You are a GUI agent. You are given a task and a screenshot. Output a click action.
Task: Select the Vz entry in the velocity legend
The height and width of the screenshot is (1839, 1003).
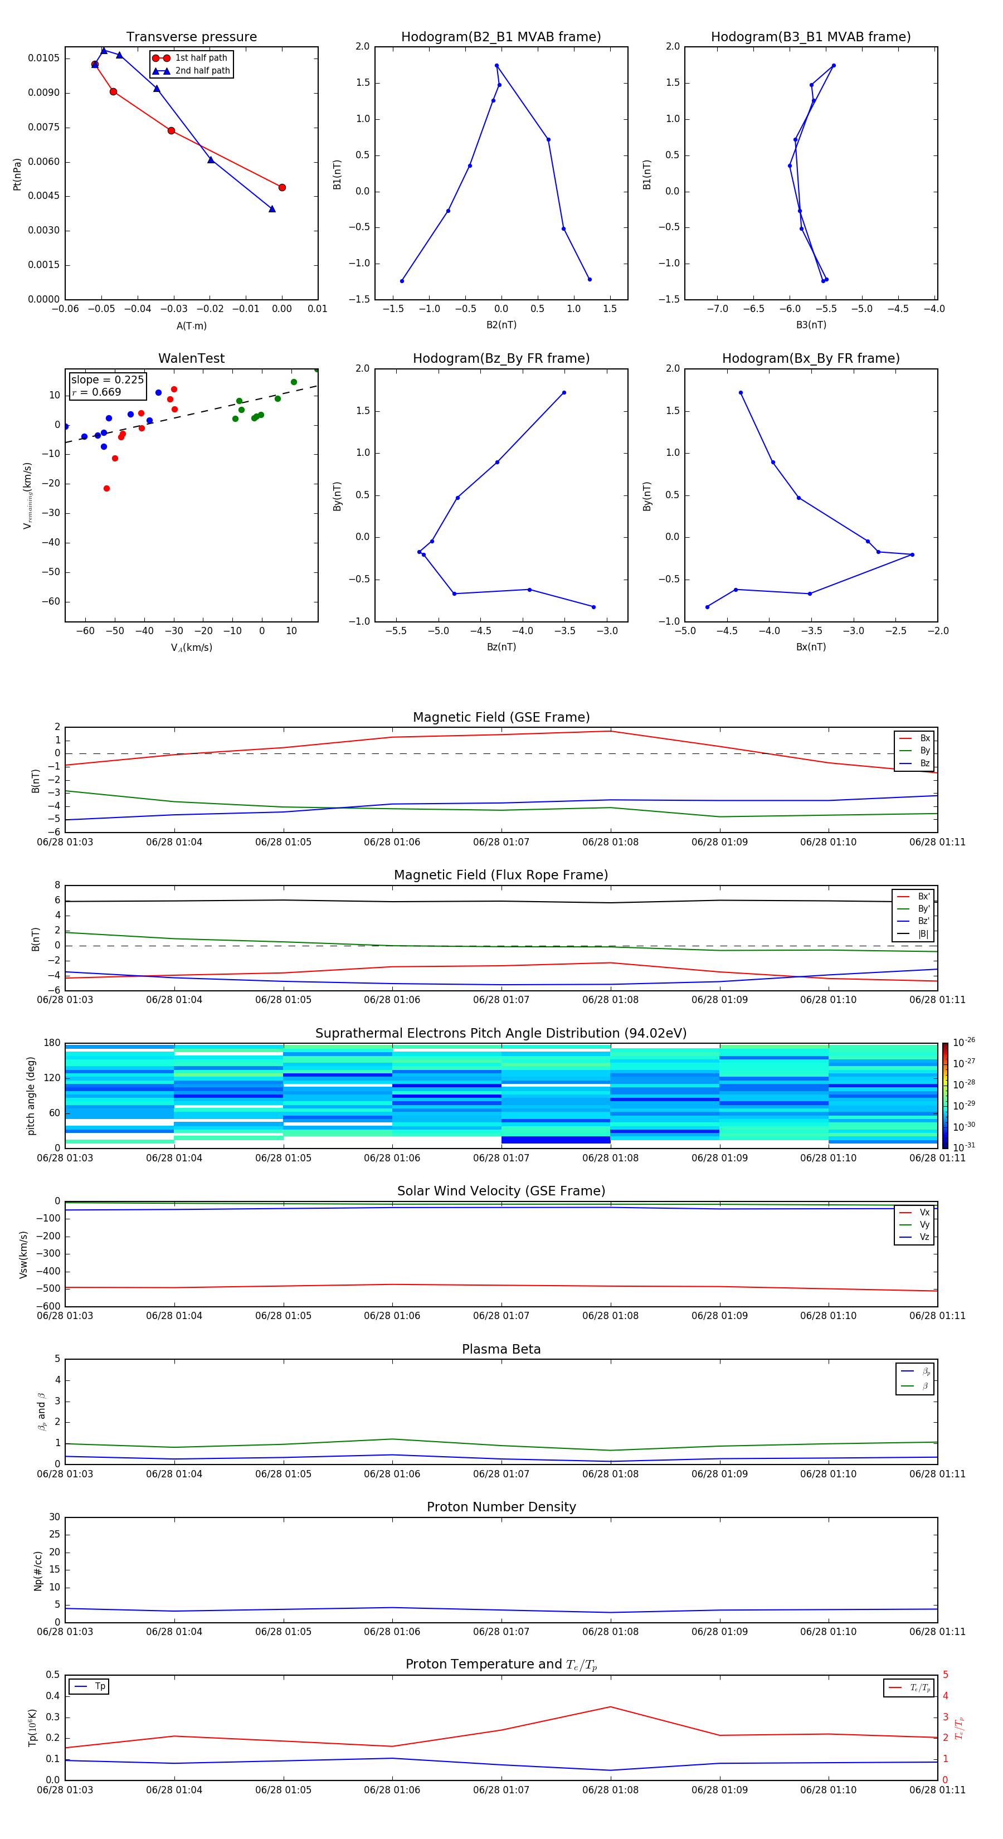914,1237
